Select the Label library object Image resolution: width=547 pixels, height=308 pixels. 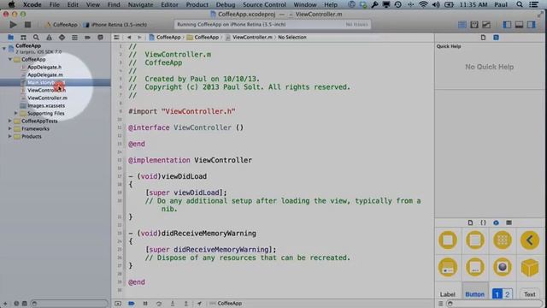click(448, 294)
